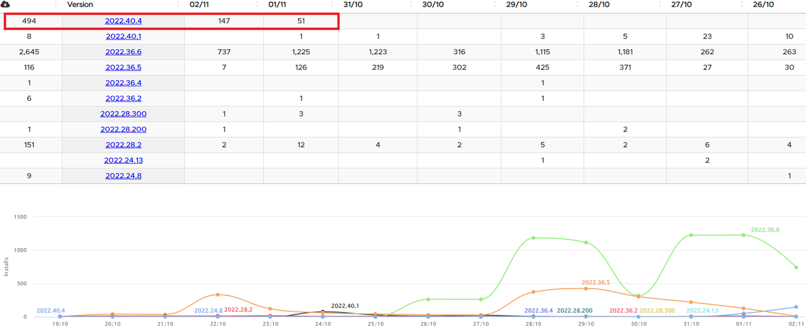Click the 26/10 column header

point(763,4)
